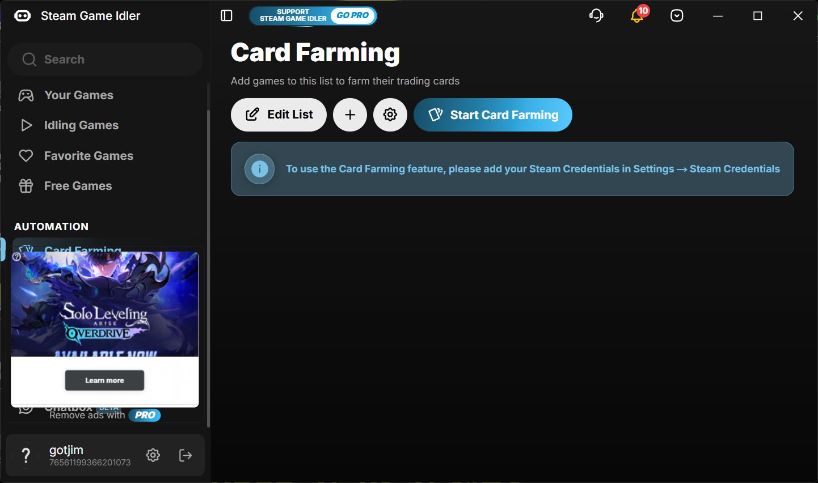The height and width of the screenshot is (483, 818).
Task: Click the PRO remove ads badge
Action: 145,416
